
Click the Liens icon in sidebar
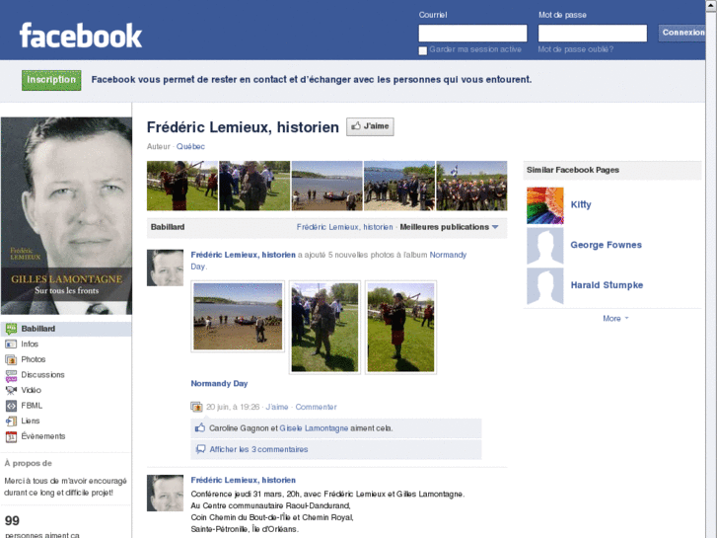(x=11, y=421)
